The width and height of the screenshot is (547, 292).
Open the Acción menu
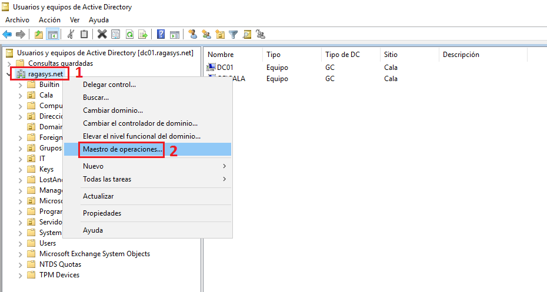pyautogui.click(x=49, y=20)
